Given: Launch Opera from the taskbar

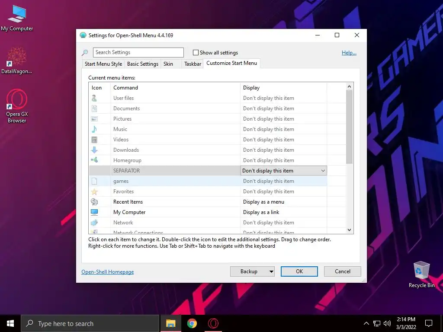Looking at the screenshot, I should click(x=213, y=323).
